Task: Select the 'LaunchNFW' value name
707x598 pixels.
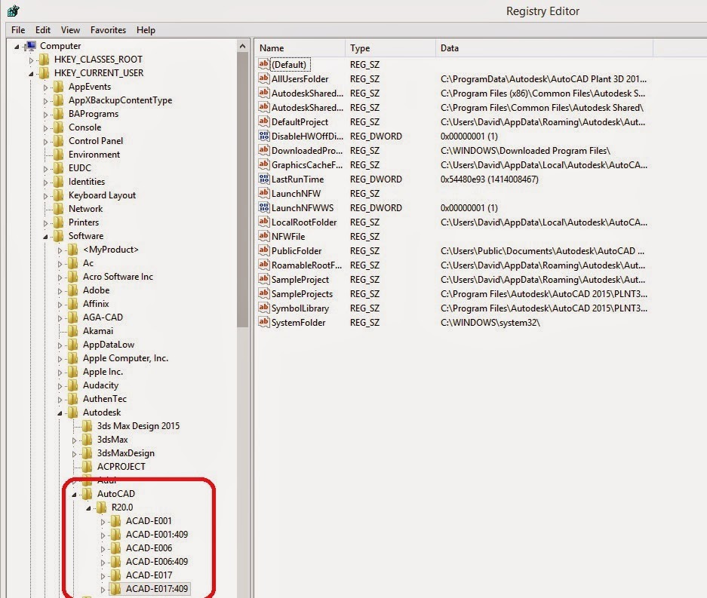Action: (296, 193)
